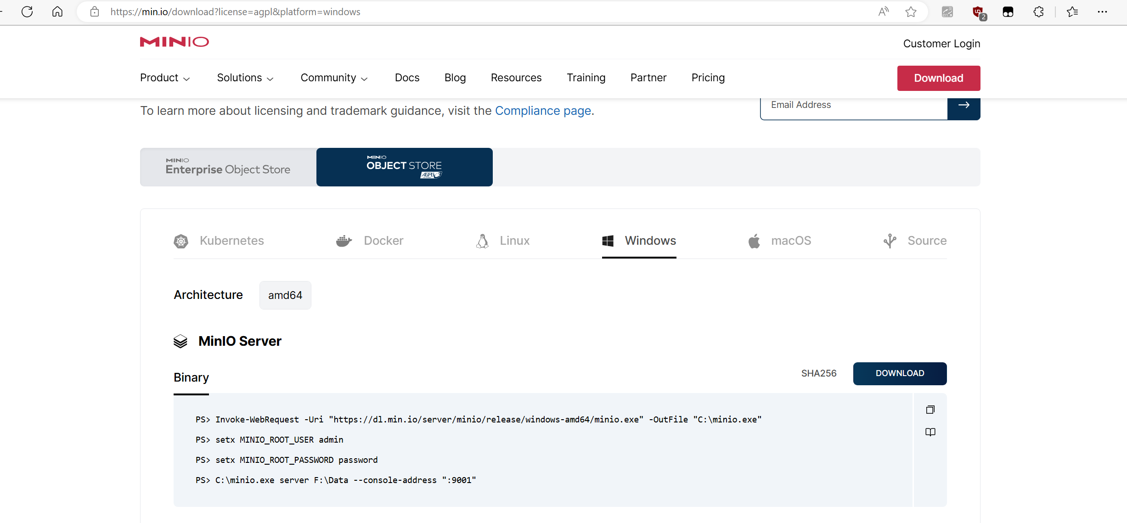Click the browser refresh icon

tap(27, 11)
